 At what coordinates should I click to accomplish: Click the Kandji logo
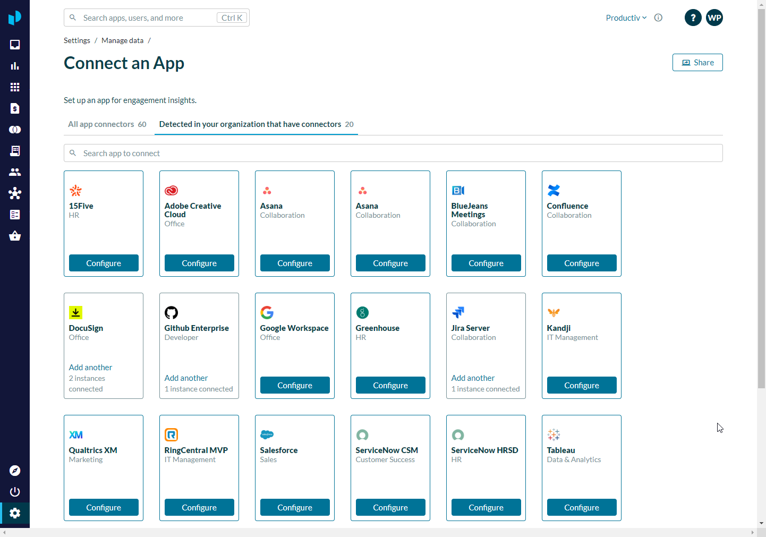(x=554, y=312)
